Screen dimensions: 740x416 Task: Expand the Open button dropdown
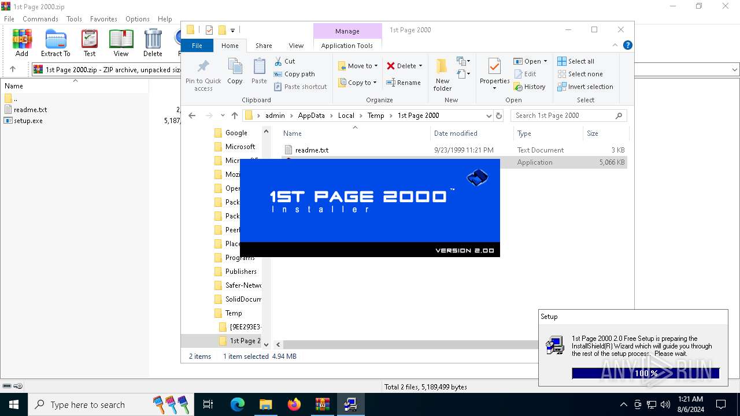[545, 61]
